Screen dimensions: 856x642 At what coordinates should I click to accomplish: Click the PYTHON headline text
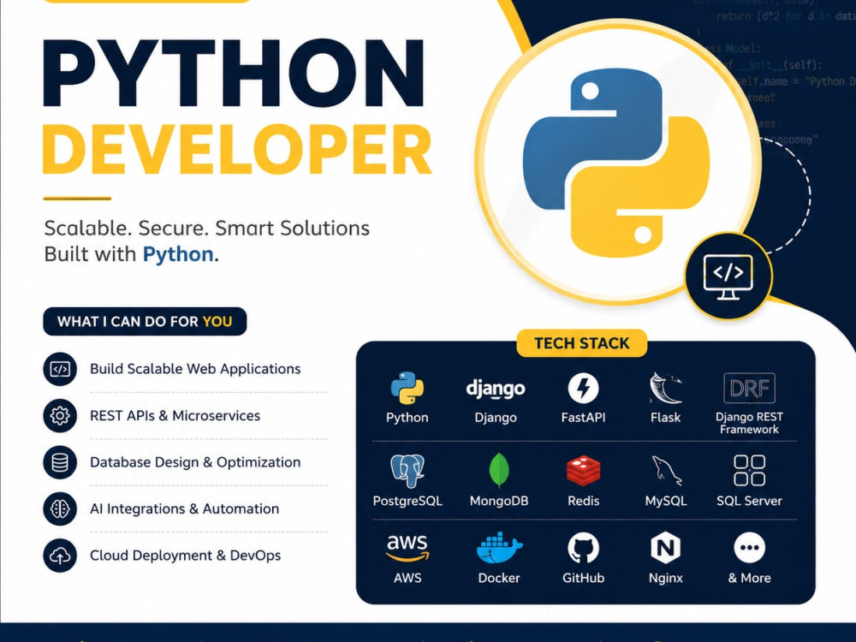point(233,72)
